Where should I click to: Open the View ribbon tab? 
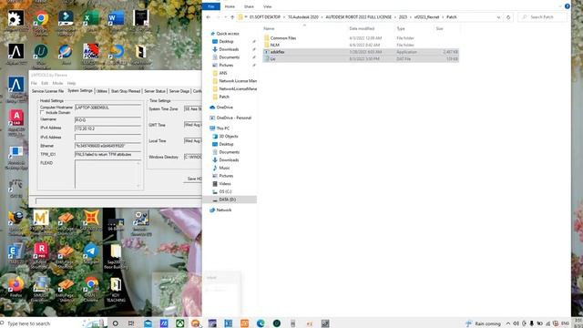pos(267,6)
